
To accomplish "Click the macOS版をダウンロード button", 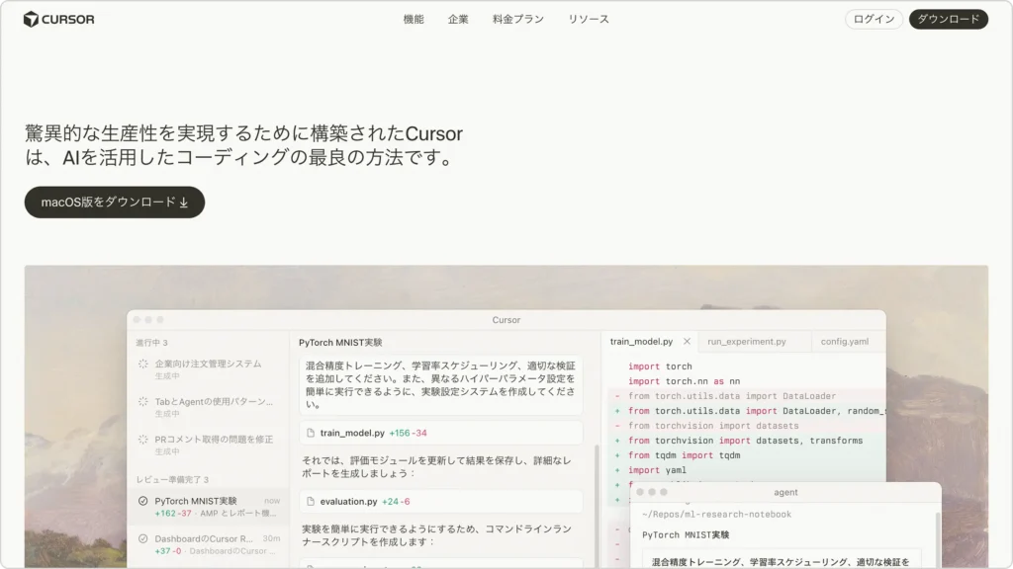I will click(x=114, y=202).
